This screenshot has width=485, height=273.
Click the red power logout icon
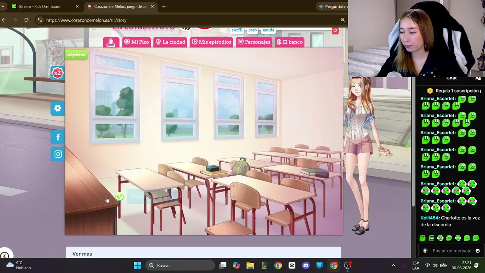tap(335, 30)
